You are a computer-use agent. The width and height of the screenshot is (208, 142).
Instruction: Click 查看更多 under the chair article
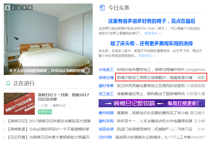pos(153,33)
